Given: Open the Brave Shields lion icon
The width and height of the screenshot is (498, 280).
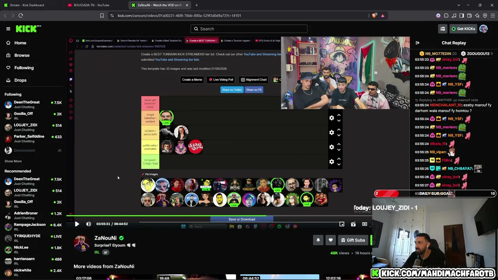Looking at the screenshot, I should pos(374,16).
